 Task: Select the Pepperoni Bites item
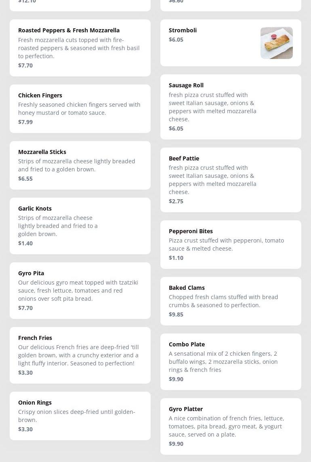click(x=231, y=244)
